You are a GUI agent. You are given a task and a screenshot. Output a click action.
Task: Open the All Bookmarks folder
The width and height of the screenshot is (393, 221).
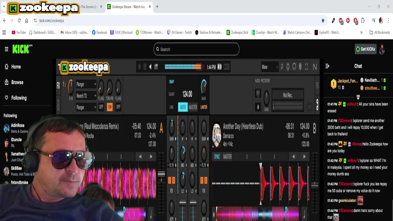point(379,32)
